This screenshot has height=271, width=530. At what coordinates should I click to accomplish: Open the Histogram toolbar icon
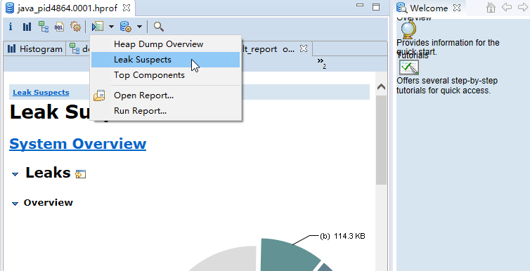tap(27, 27)
